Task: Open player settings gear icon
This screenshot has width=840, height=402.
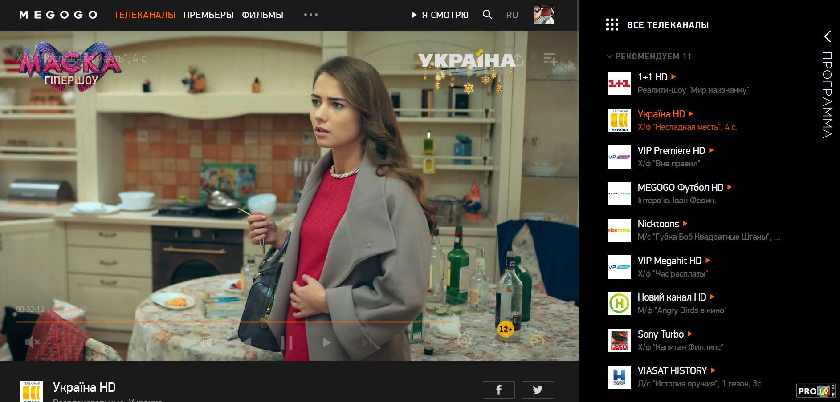Action: 464,341
